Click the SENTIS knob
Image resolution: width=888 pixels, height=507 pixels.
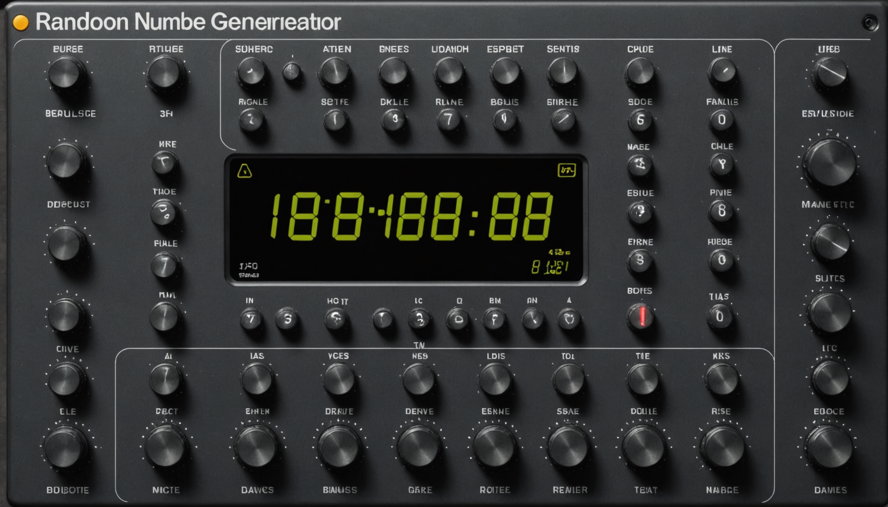562,72
